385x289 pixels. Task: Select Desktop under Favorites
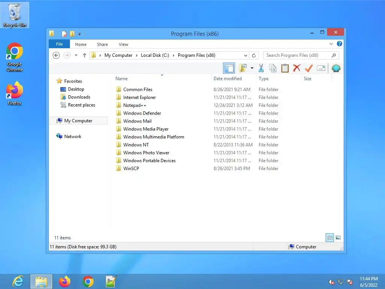pyautogui.click(x=76, y=89)
